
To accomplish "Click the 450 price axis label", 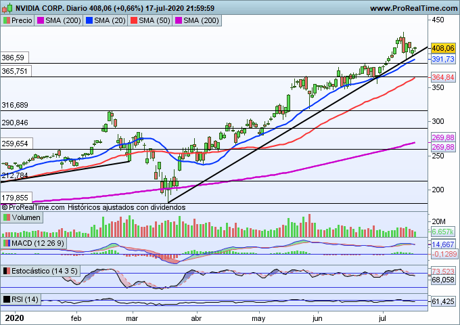I will [438, 20].
